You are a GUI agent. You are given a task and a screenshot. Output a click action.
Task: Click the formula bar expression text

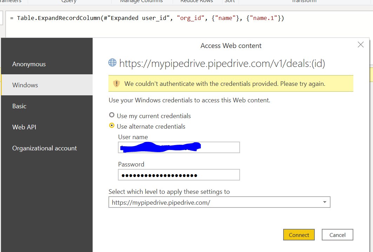[147, 18]
